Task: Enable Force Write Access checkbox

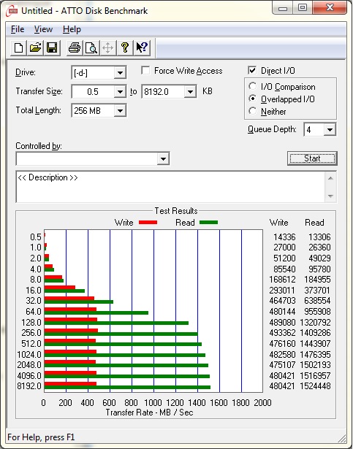Action: [146, 70]
